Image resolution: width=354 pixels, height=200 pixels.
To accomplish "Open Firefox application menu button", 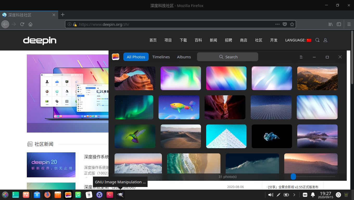I will [x=349, y=24].
